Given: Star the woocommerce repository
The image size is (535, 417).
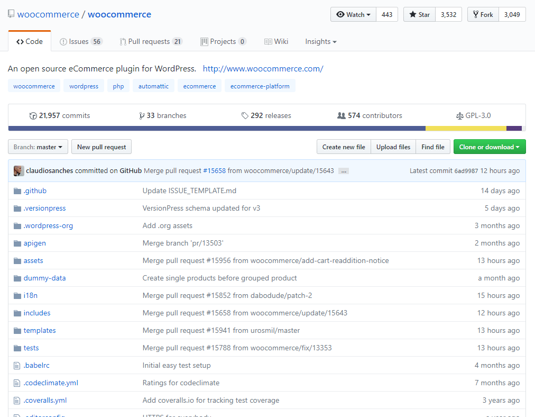Looking at the screenshot, I should click(x=419, y=14).
